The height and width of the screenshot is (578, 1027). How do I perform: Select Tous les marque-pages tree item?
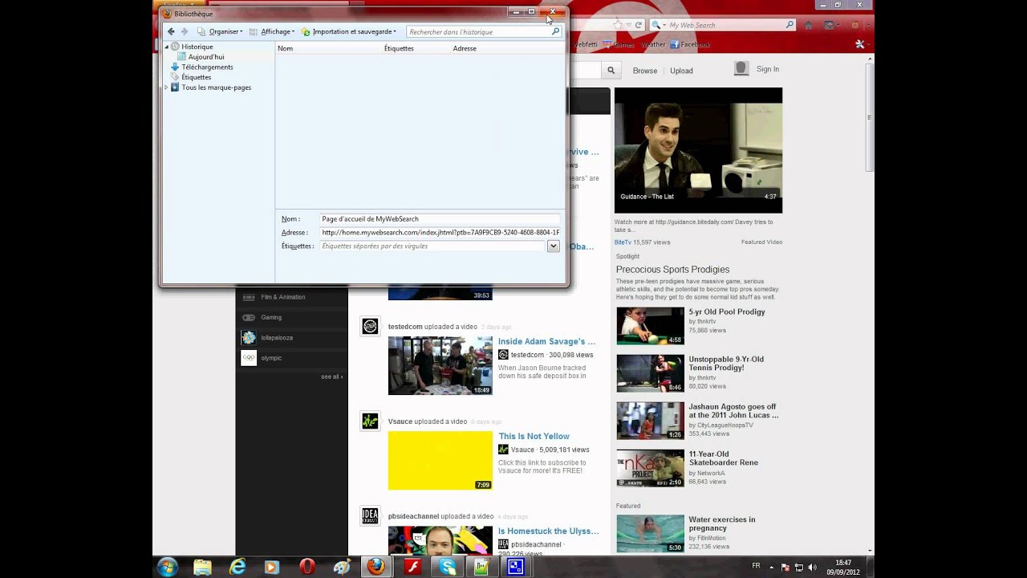click(216, 88)
